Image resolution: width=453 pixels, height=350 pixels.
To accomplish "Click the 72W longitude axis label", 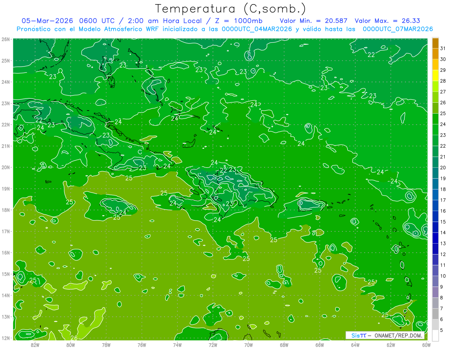I will click(213, 345).
